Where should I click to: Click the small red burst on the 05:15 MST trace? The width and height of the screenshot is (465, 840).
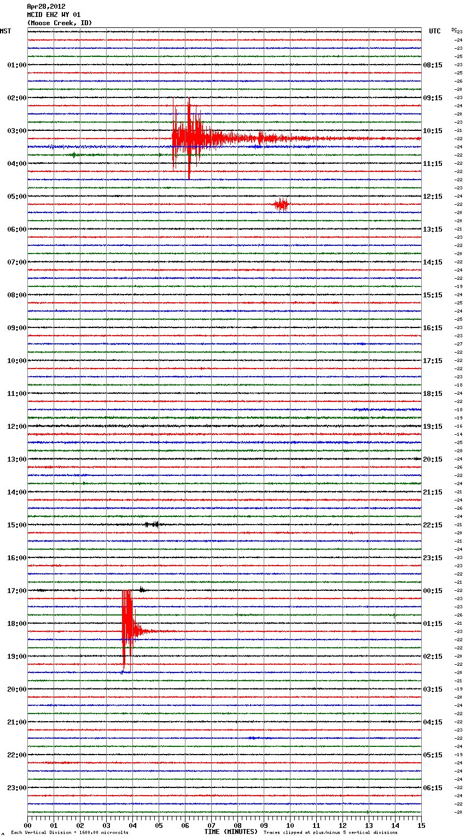pos(281,205)
